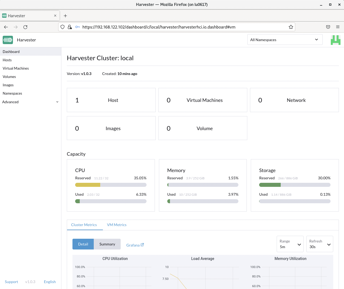Open Hosts in the sidebar

30,60
